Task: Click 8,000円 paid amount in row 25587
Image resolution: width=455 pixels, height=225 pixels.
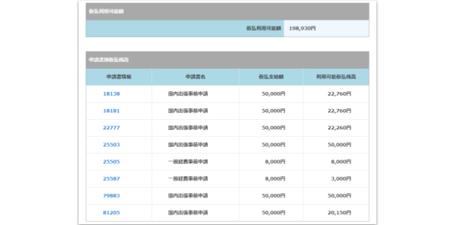Action: [x=275, y=179]
